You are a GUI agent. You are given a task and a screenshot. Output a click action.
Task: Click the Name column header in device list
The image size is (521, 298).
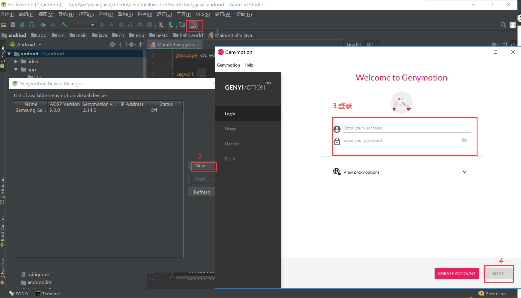pyautogui.click(x=31, y=104)
